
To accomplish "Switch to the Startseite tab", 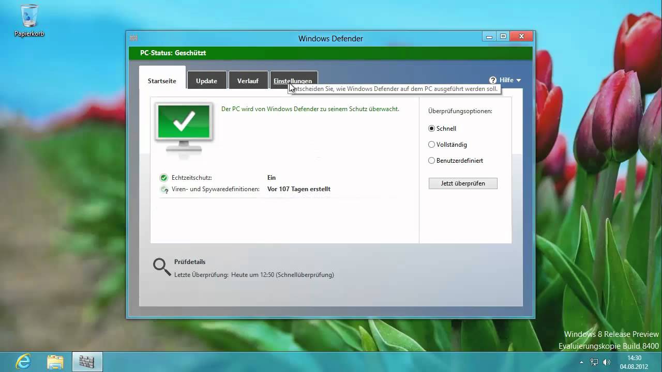I will pyautogui.click(x=162, y=81).
